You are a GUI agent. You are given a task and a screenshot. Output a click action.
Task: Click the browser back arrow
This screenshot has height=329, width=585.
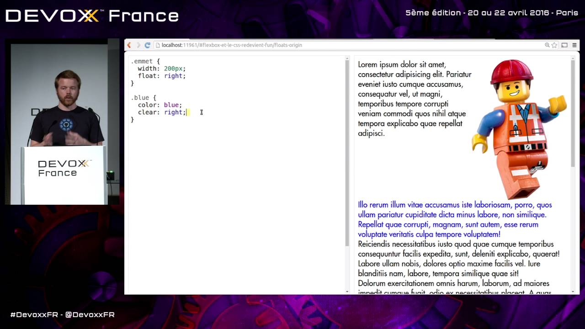tap(129, 45)
